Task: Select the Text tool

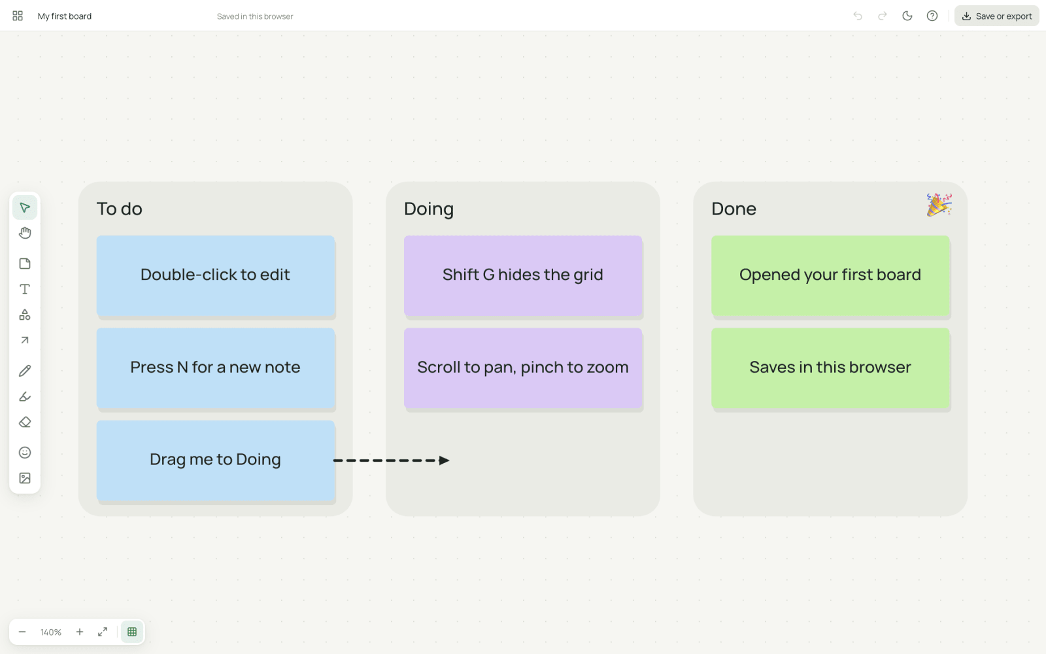Action: [x=25, y=289]
